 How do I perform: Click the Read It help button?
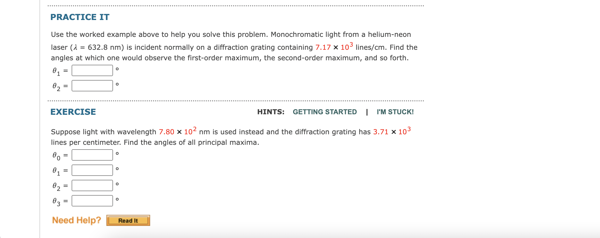128,221
